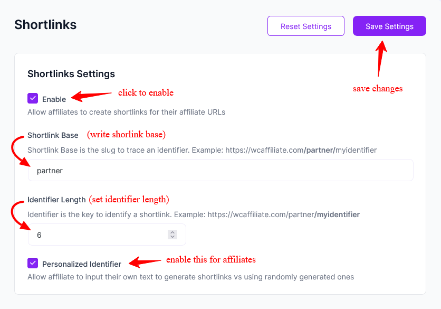The height and width of the screenshot is (309, 441).
Task: Click the Personalized Identifier label
Action: (x=82, y=264)
